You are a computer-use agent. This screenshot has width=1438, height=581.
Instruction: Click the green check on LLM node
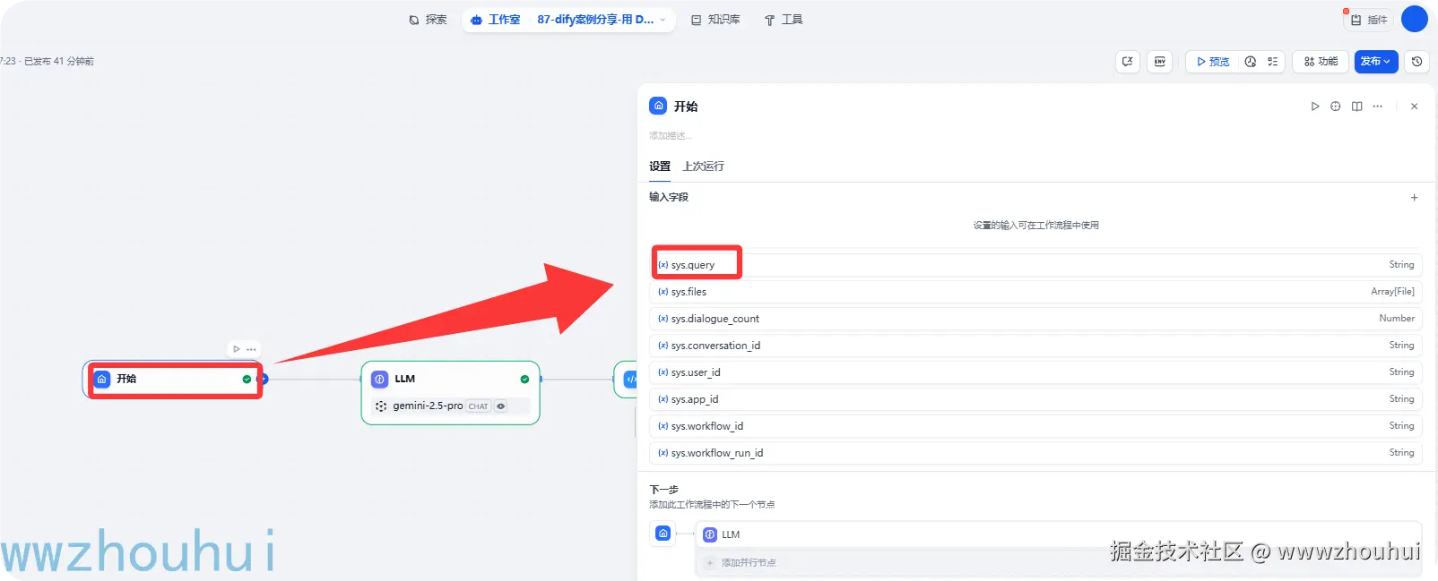[524, 380]
